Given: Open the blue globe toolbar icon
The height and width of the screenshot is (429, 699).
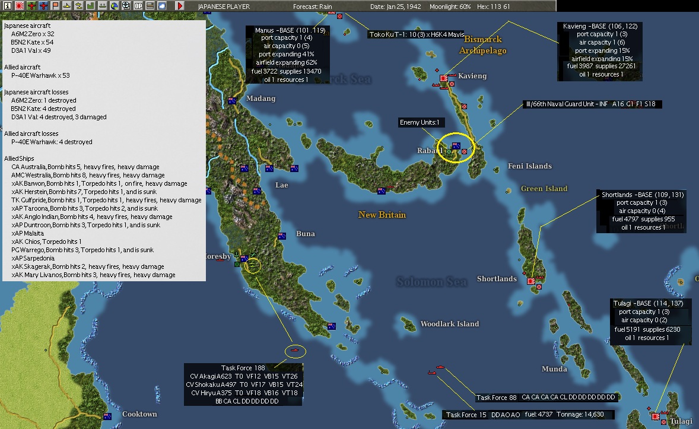Looking at the screenshot, I should [x=115, y=6].
